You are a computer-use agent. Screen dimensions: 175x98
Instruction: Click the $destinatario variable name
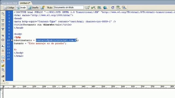click(x=23, y=40)
